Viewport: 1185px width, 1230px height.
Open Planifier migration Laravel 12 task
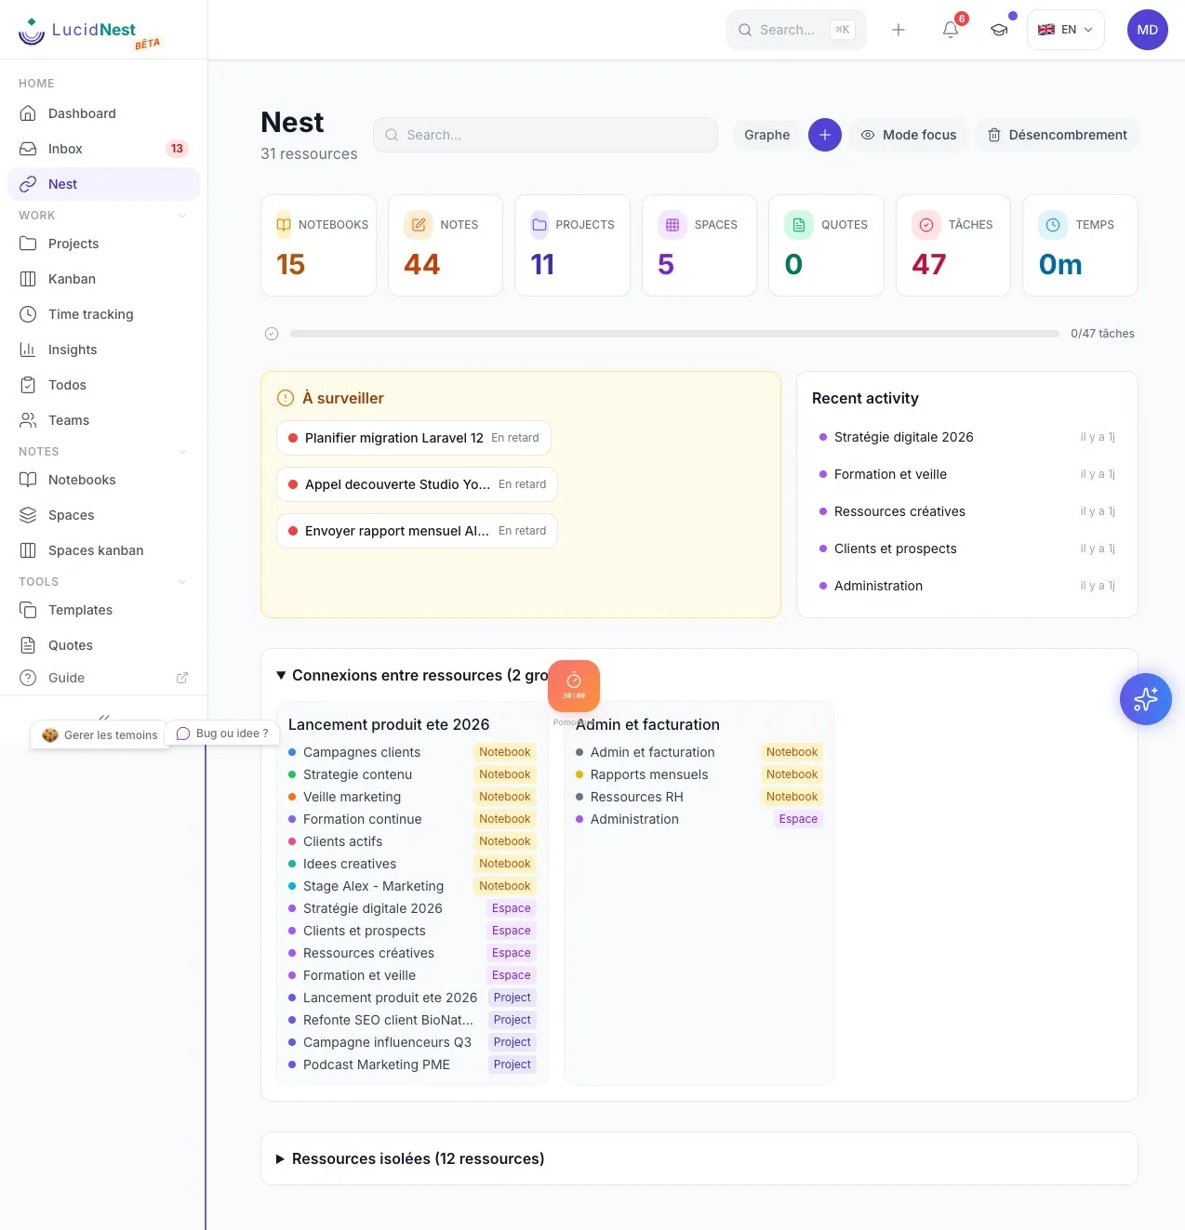point(414,438)
